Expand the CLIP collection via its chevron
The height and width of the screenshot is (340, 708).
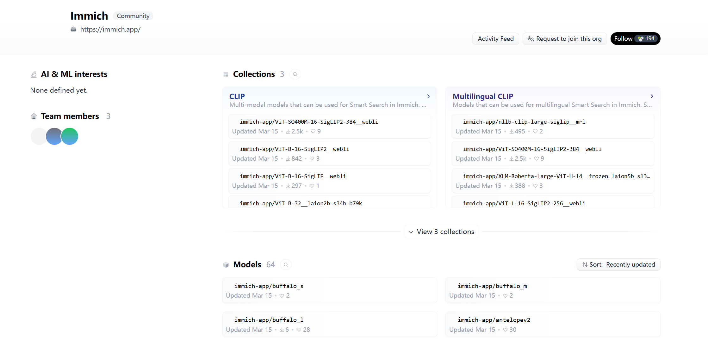428,96
